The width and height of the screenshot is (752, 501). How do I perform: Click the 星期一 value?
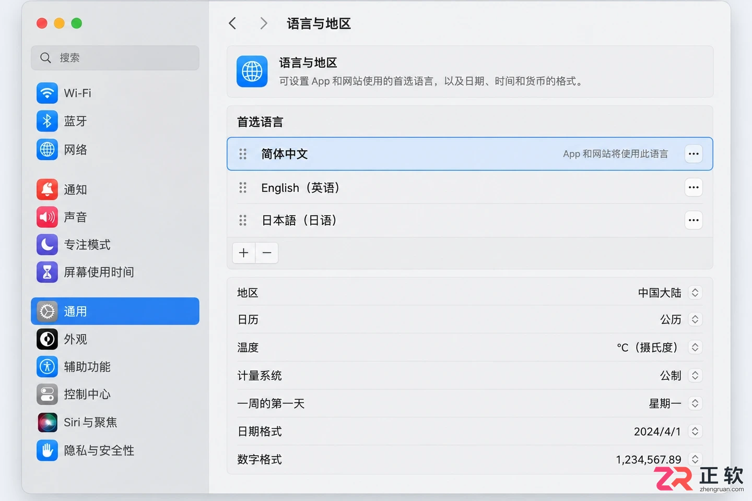665,403
